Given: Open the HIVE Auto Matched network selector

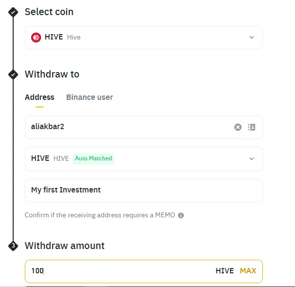Looking at the screenshot, I should point(144,159).
